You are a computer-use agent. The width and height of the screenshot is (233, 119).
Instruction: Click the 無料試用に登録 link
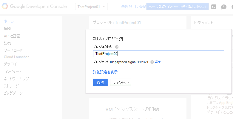[x=134, y=7]
